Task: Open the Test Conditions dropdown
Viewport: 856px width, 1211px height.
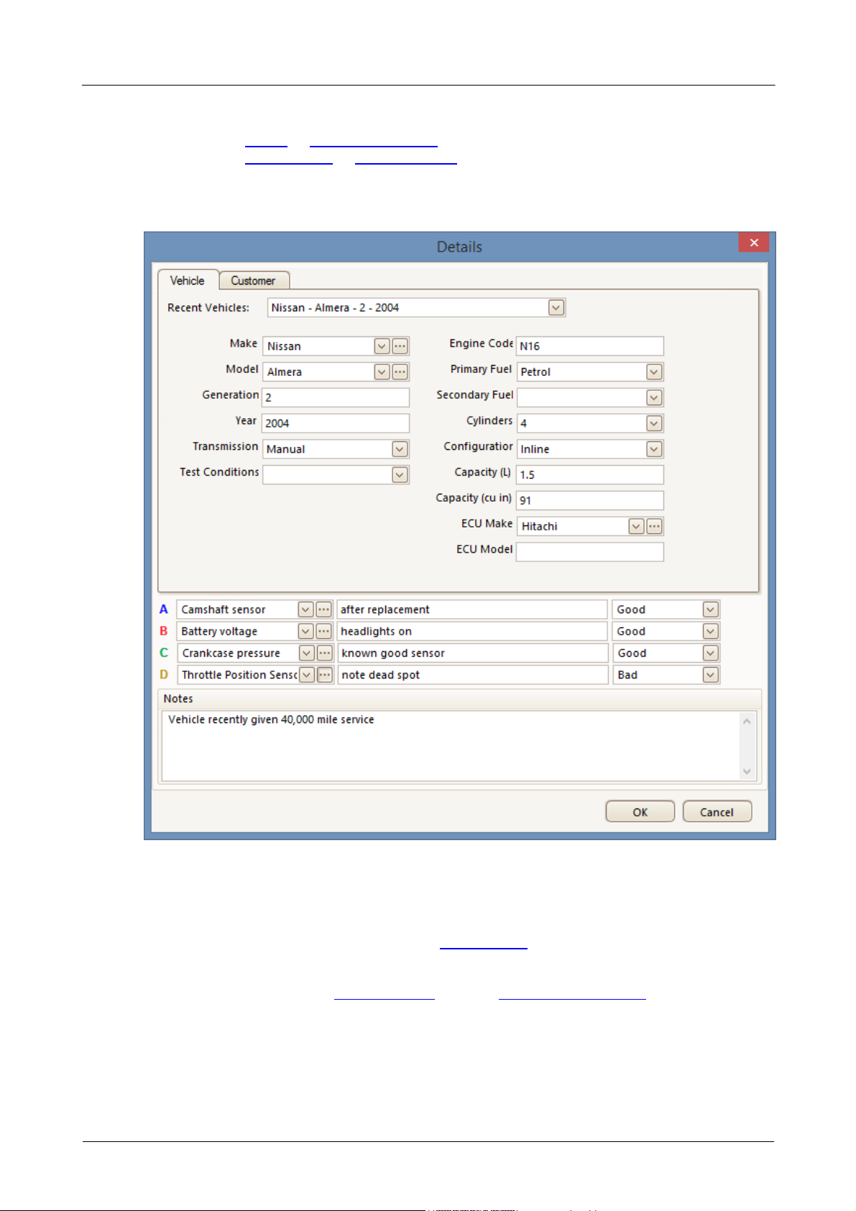Action: point(400,475)
